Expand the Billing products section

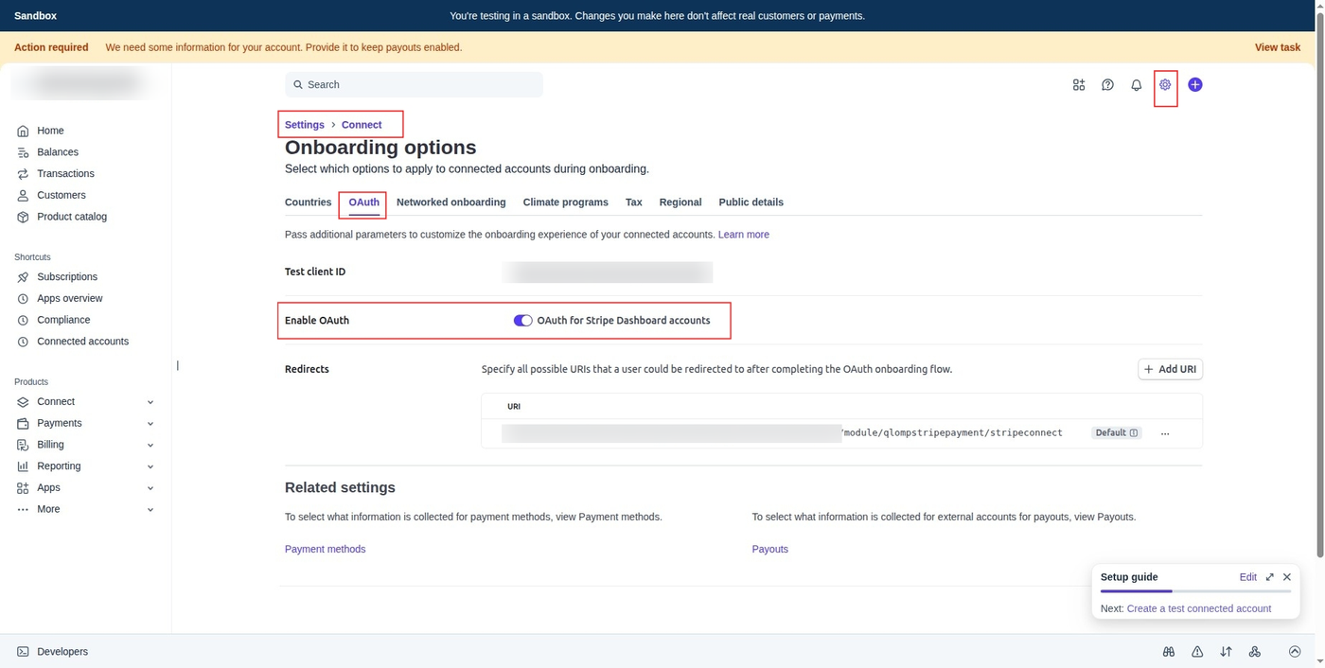tap(150, 445)
